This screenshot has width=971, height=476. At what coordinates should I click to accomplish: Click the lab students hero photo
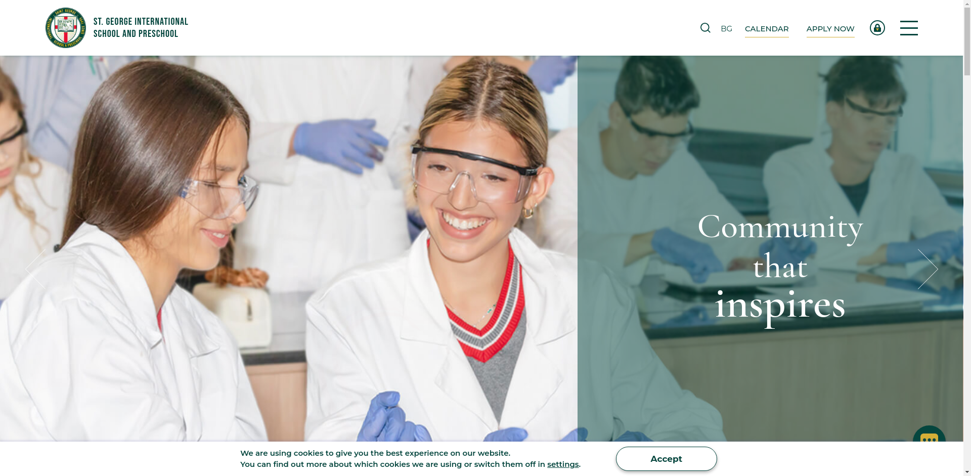[288, 248]
